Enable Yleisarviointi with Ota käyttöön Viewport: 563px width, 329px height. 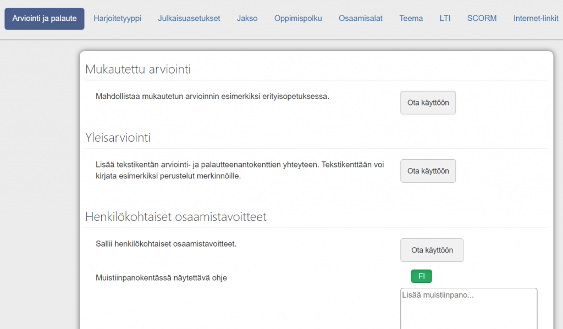click(x=428, y=171)
